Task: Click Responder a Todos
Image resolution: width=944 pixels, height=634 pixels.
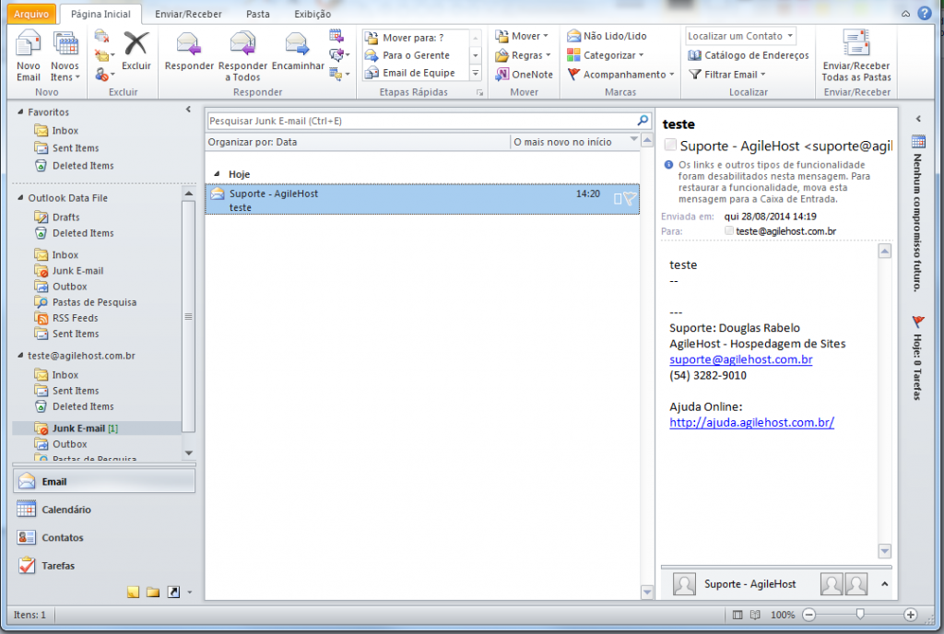Action: (242, 56)
